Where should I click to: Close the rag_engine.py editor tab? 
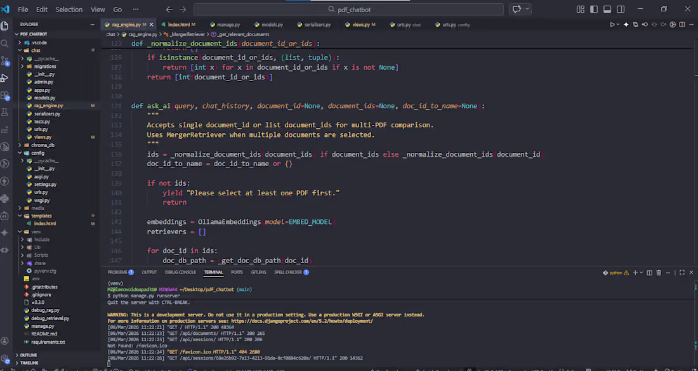coord(152,25)
